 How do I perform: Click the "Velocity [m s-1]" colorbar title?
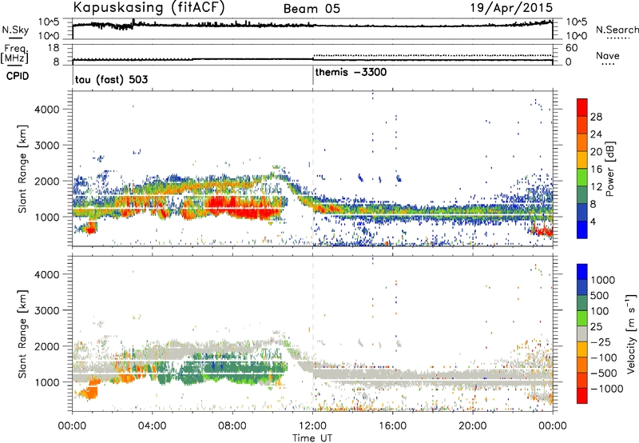(631, 333)
